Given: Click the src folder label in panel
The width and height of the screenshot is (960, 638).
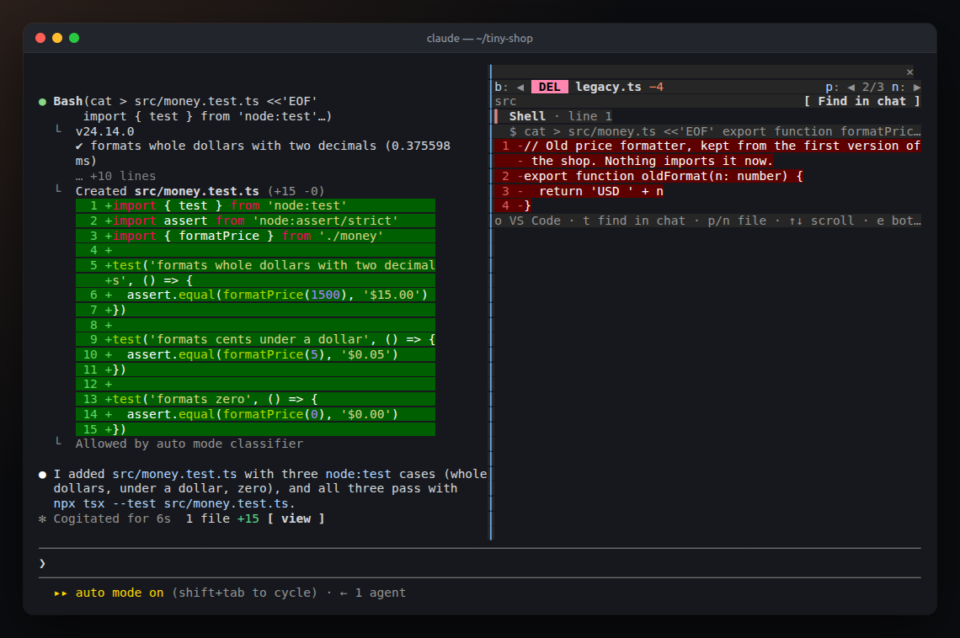Looking at the screenshot, I should pos(505,102).
